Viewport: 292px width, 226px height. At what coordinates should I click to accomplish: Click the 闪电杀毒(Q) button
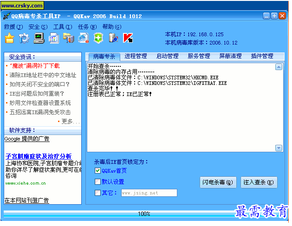pos(218,182)
